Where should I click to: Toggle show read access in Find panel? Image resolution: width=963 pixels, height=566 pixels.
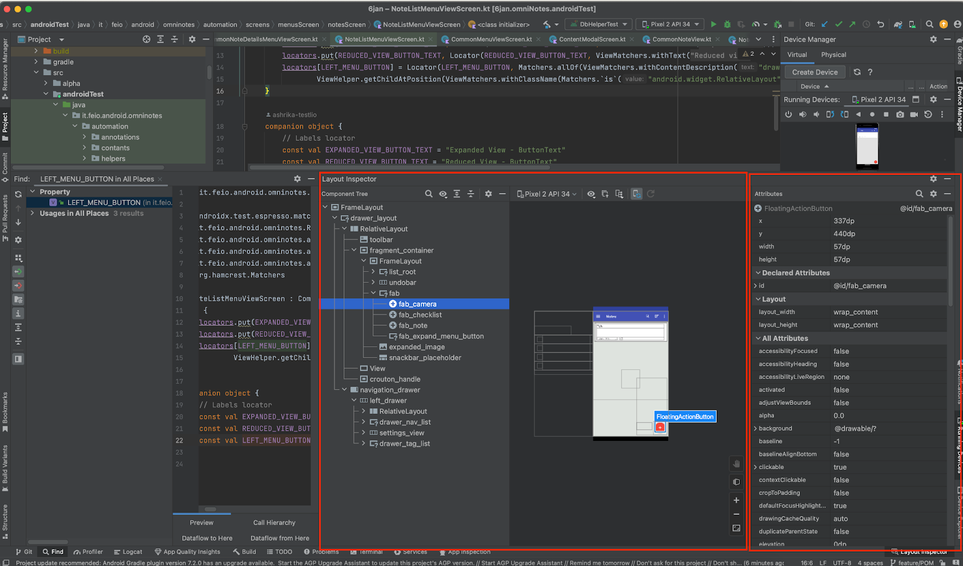pyautogui.click(x=18, y=271)
